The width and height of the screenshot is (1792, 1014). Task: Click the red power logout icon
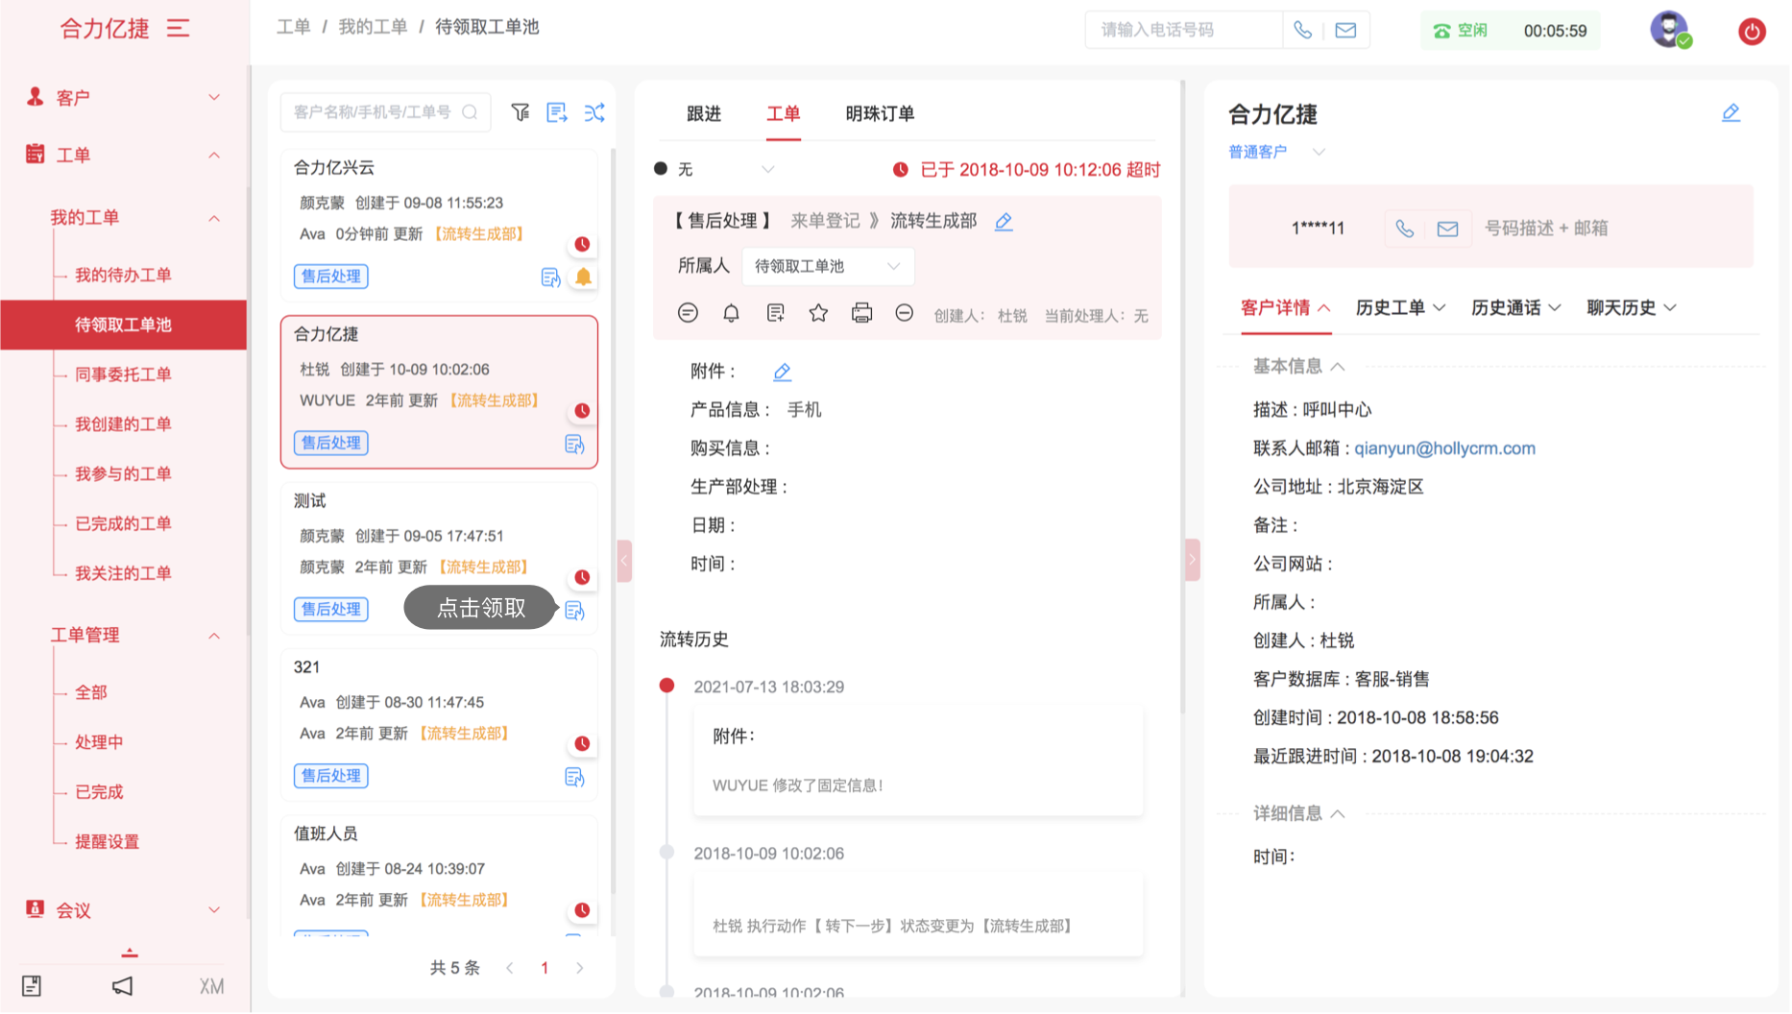tap(1752, 31)
